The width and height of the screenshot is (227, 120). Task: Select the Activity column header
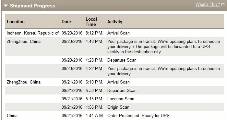click(x=115, y=22)
